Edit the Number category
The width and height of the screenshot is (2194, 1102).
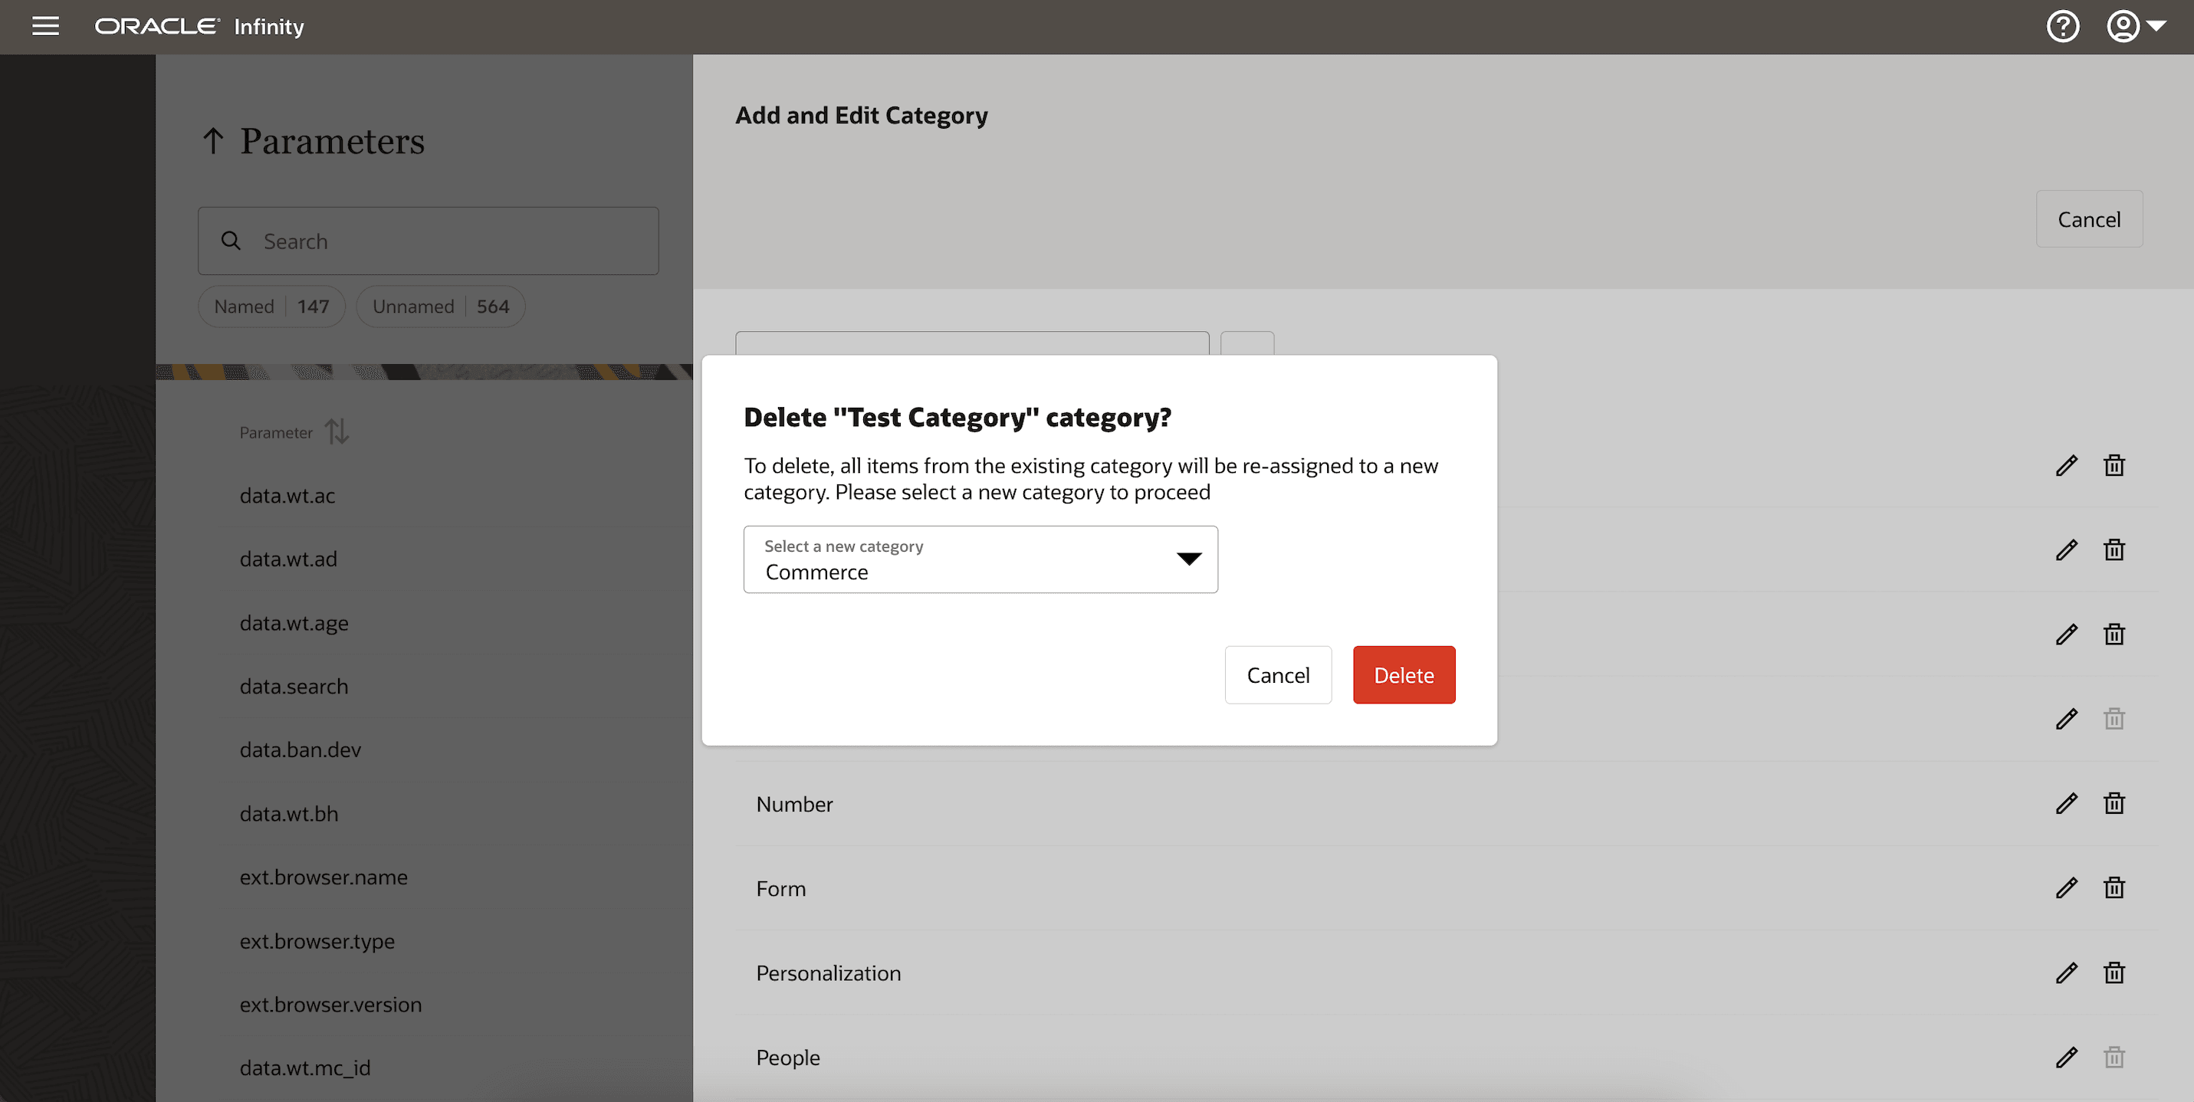[2066, 804]
